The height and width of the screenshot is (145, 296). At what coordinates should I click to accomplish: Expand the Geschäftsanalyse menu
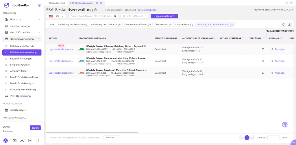[22, 26]
